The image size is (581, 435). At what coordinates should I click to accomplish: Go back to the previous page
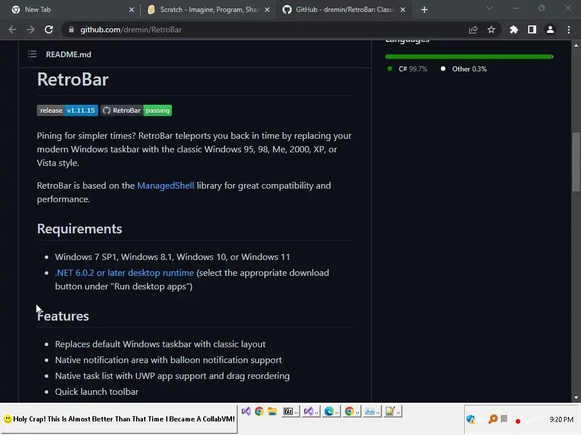pyautogui.click(x=12, y=29)
